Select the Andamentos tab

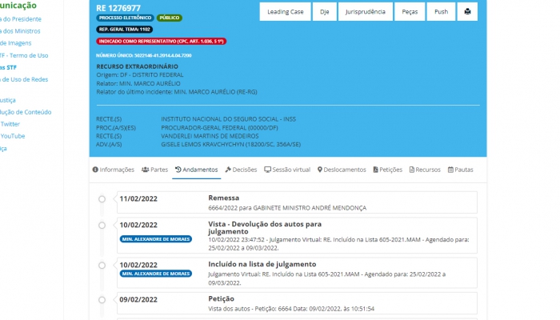[197, 170]
